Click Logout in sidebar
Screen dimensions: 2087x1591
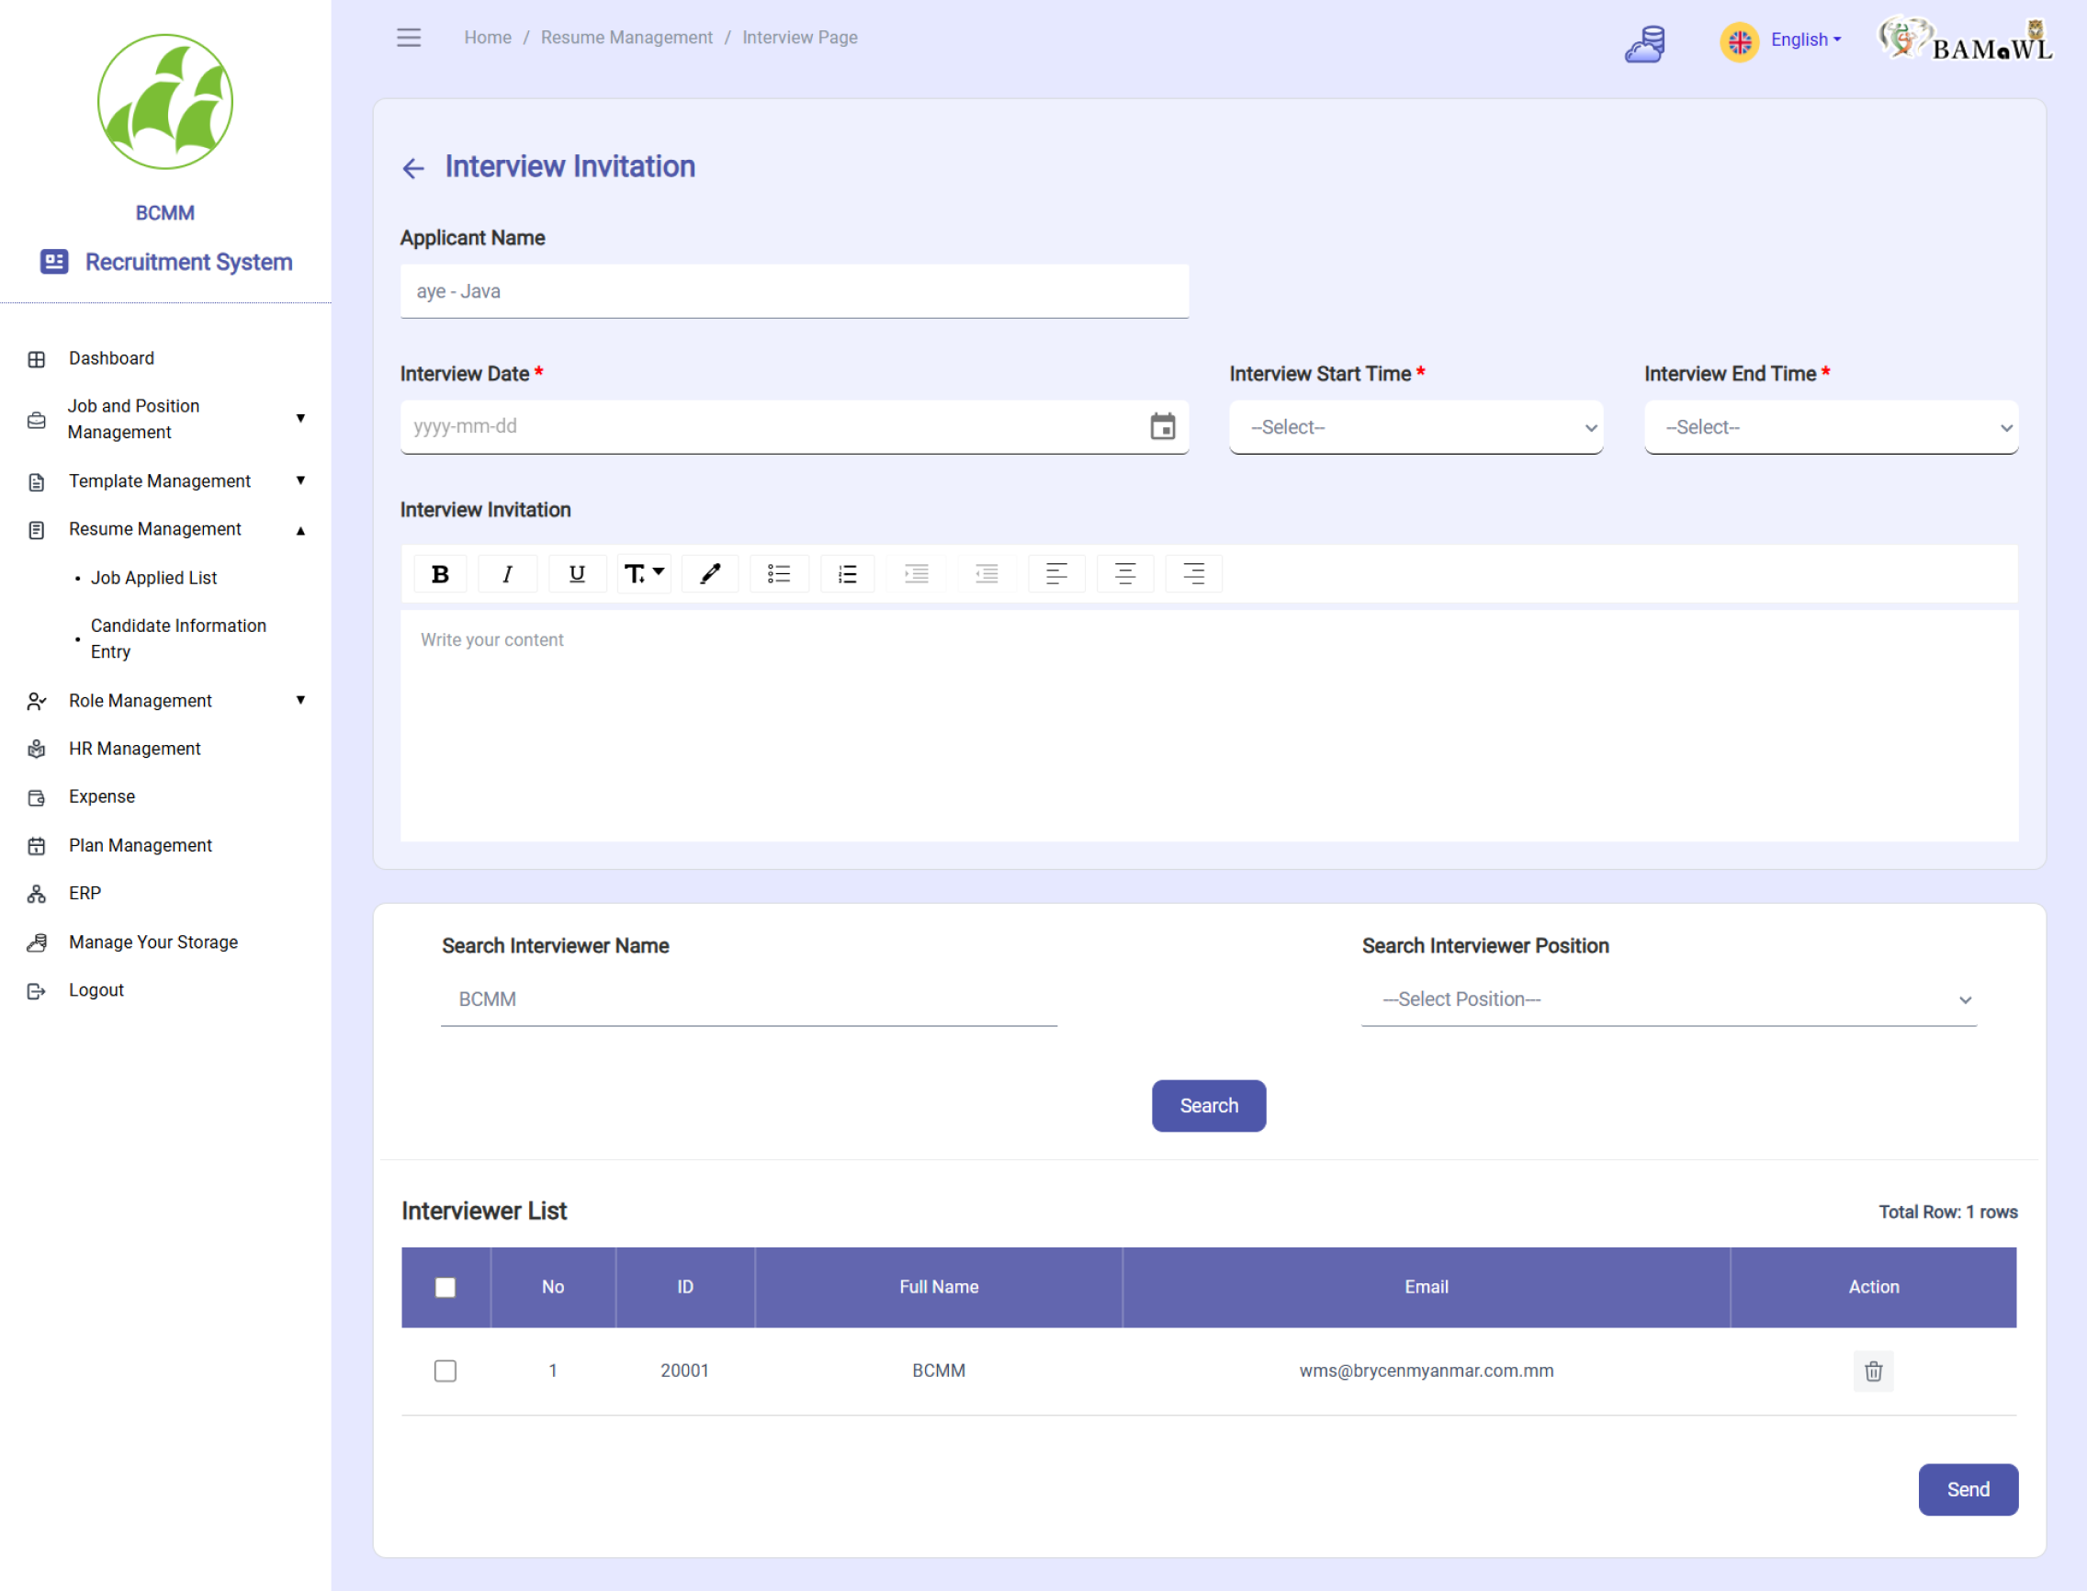[x=96, y=990]
